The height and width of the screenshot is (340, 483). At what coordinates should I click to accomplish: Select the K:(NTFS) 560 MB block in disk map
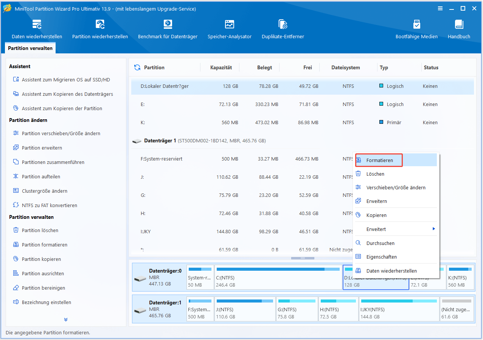[460, 277]
